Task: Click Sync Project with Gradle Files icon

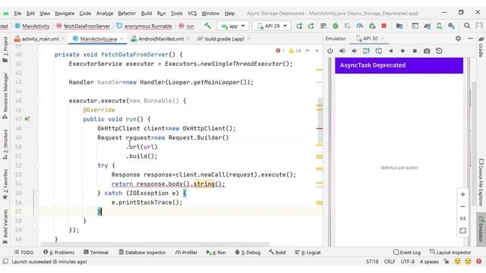Action: 427,26
